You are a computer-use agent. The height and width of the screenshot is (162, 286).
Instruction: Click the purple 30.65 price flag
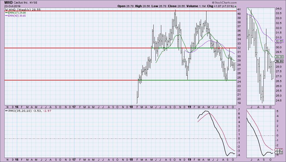tap(279, 41)
